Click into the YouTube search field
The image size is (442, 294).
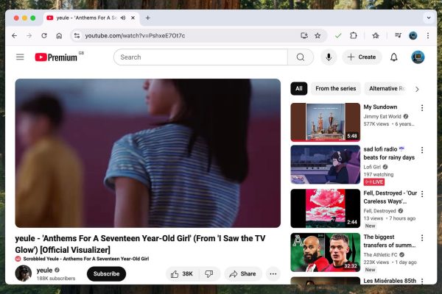tap(199, 57)
